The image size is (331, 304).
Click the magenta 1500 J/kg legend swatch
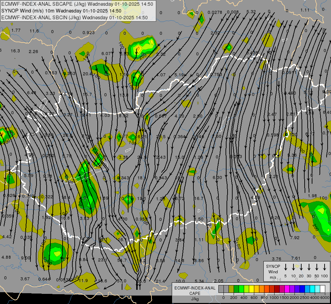click(x=287, y=289)
